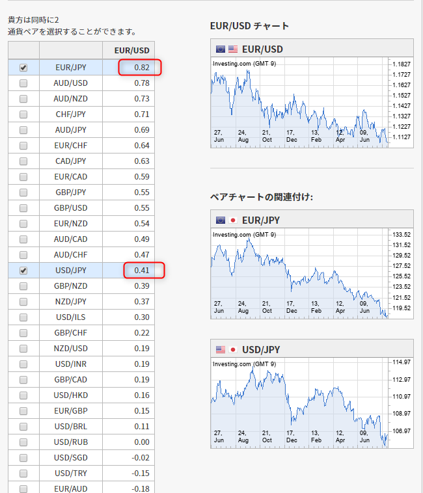Click the Japan flag in the USD/JPY chart header

tap(232, 350)
